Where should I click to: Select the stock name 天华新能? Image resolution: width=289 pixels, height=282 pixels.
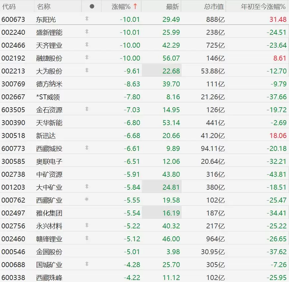coord(49,123)
